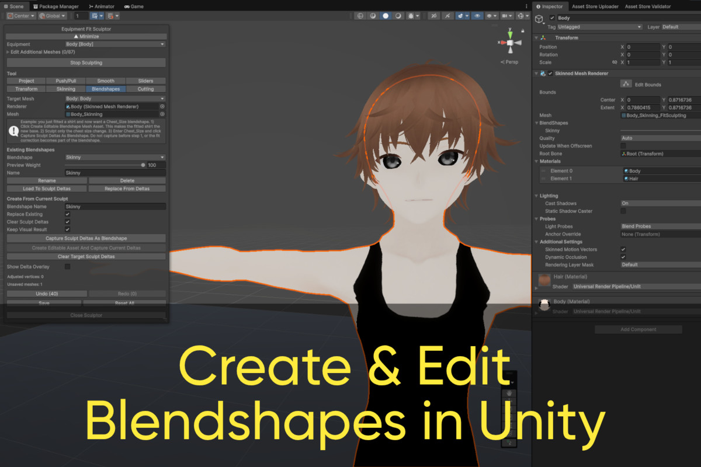Select the Push/Pull sculpt tool tab
Viewport: 701px width, 467px height.
coord(66,81)
